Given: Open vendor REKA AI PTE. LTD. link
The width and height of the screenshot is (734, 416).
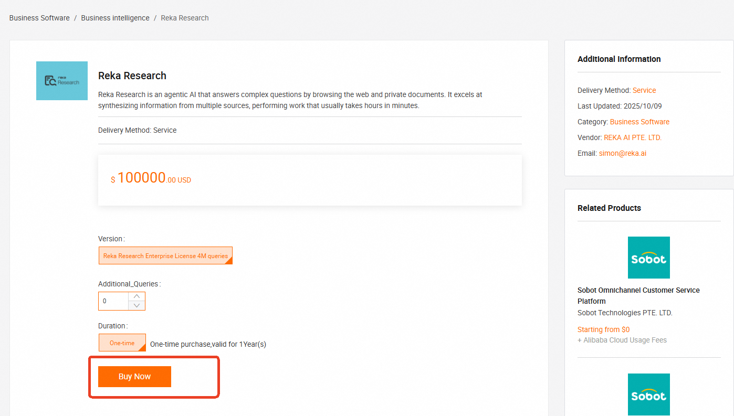Looking at the screenshot, I should [x=633, y=137].
